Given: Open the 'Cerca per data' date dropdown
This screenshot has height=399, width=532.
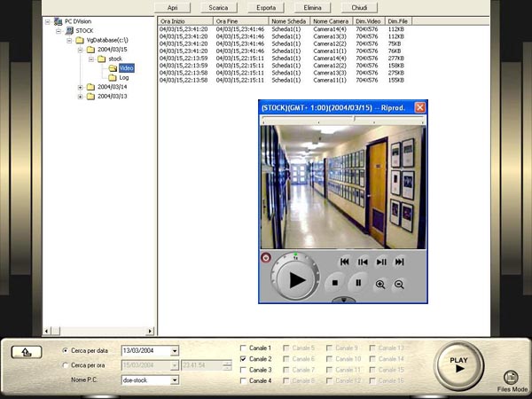Looking at the screenshot, I should tap(174, 351).
